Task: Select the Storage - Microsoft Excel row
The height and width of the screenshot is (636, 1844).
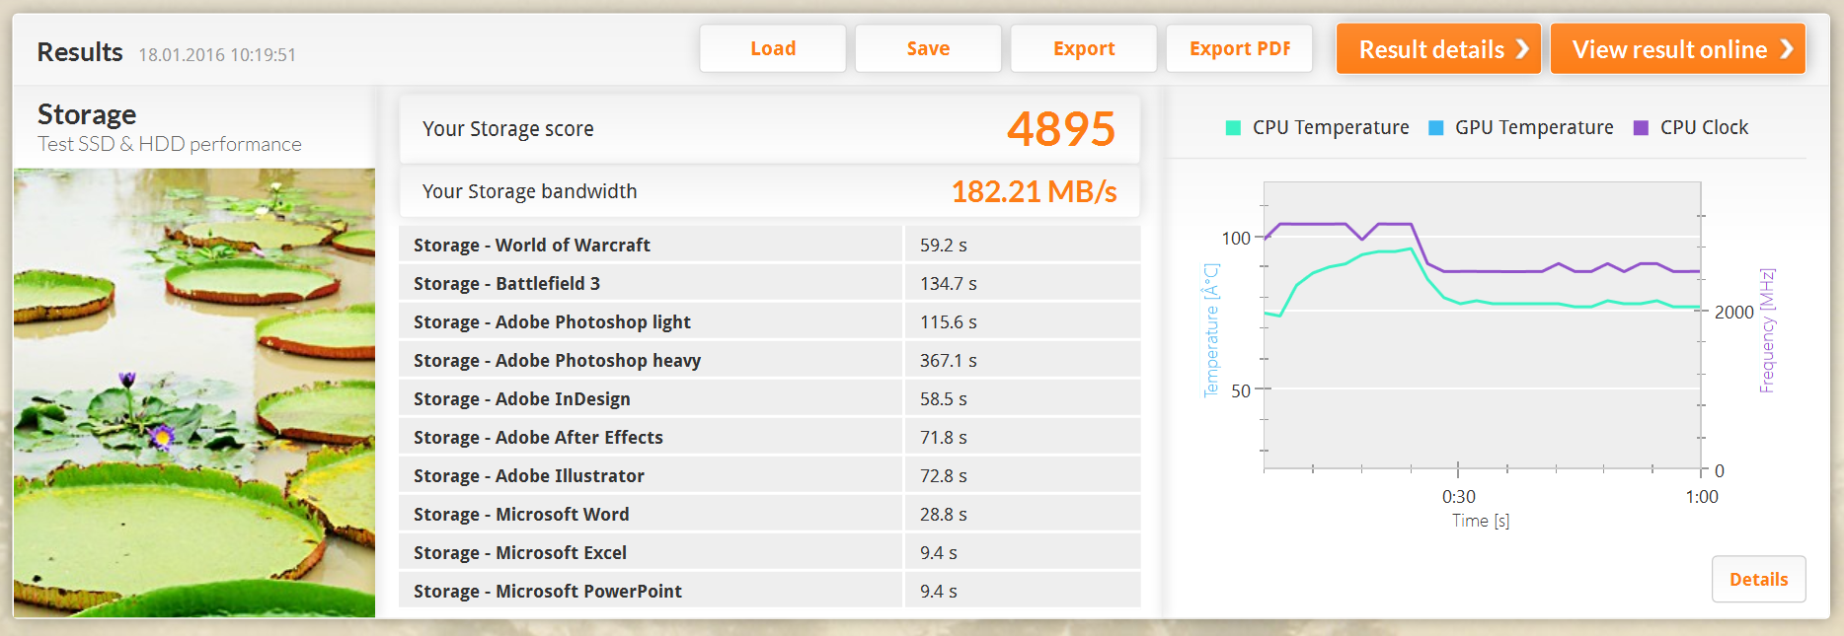Action: click(770, 552)
